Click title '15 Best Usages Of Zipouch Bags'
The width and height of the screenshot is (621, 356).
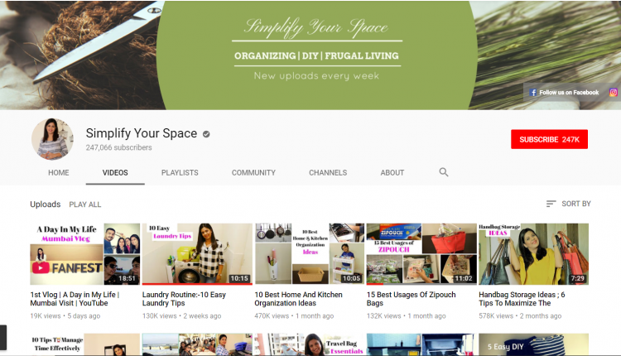pyautogui.click(x=411, y=299)
